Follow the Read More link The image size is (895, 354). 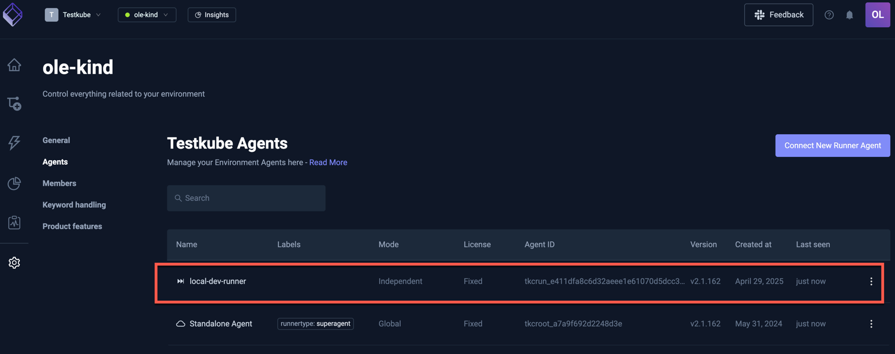328,163
